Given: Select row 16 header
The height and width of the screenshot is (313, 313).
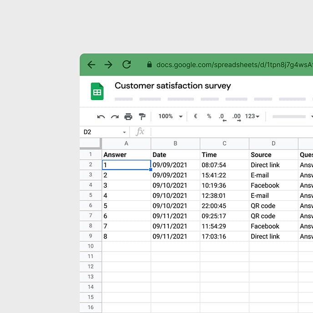Looking at the screenshot, I should [91, 307].
